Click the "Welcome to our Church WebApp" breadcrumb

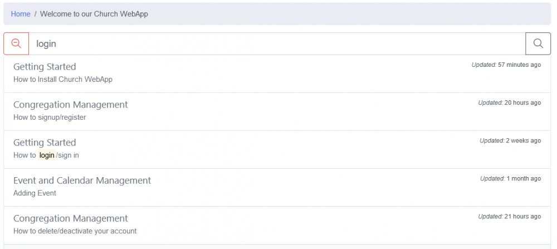[x=94, y=14]
